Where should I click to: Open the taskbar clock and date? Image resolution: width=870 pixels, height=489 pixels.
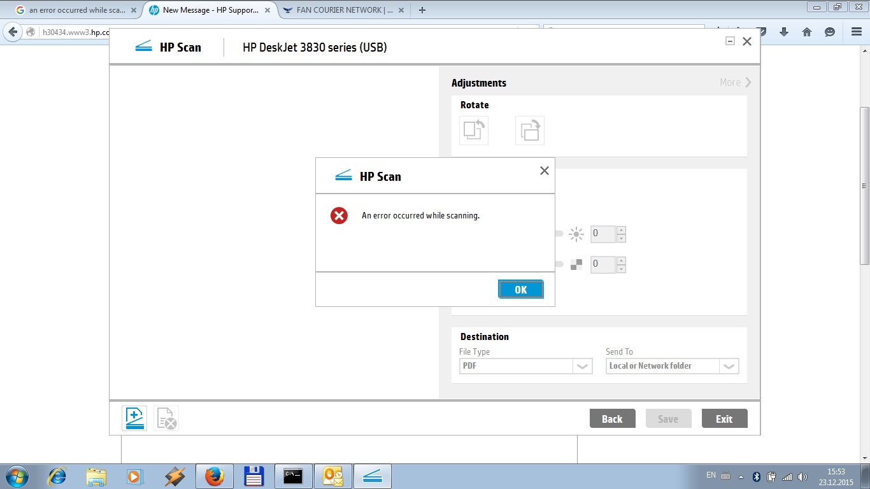coord(836,476)
